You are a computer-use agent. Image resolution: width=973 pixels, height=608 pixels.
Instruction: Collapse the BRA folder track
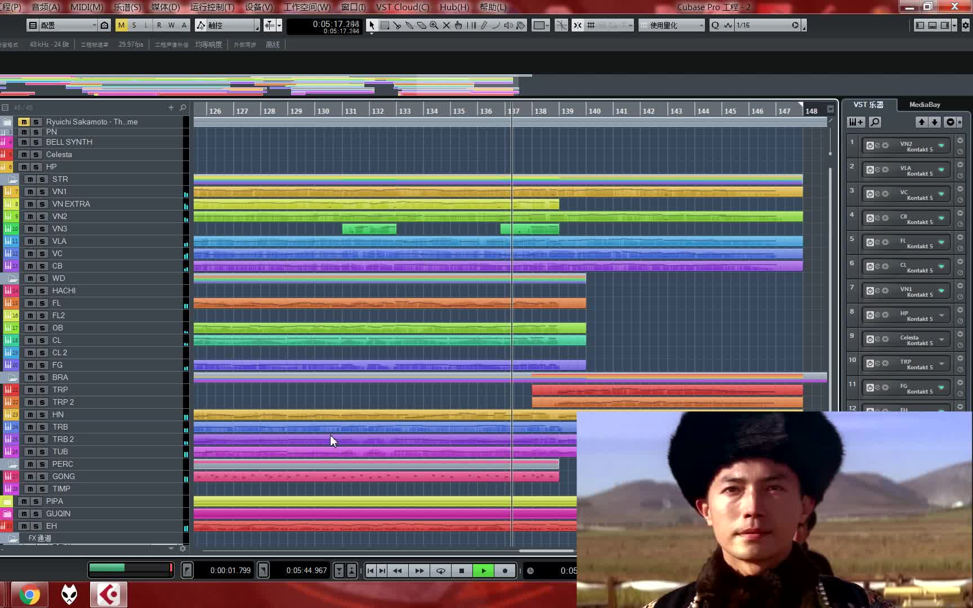pos(12,377)
